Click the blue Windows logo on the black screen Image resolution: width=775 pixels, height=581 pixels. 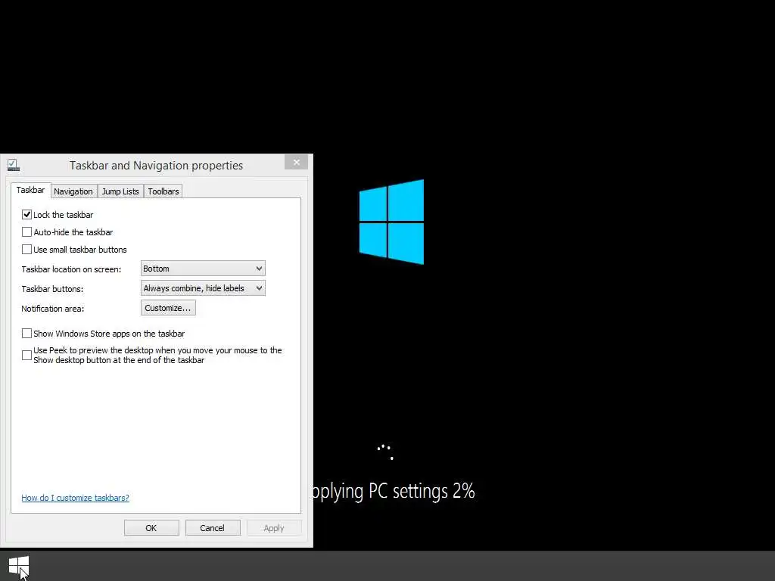pyautogui.click(x=391, y=222)
